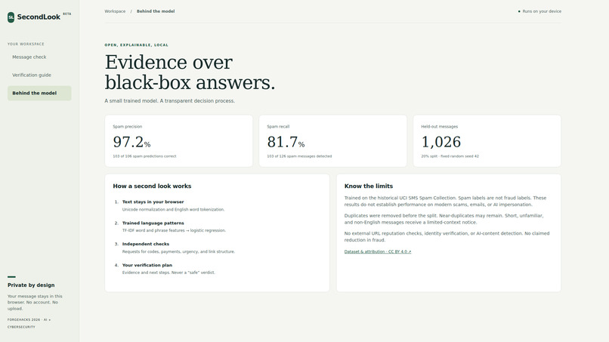Click the 81.7% spam recall value
Image resolution: width=609 pixels, height=342 pixels.
click(x=286, y=142)
